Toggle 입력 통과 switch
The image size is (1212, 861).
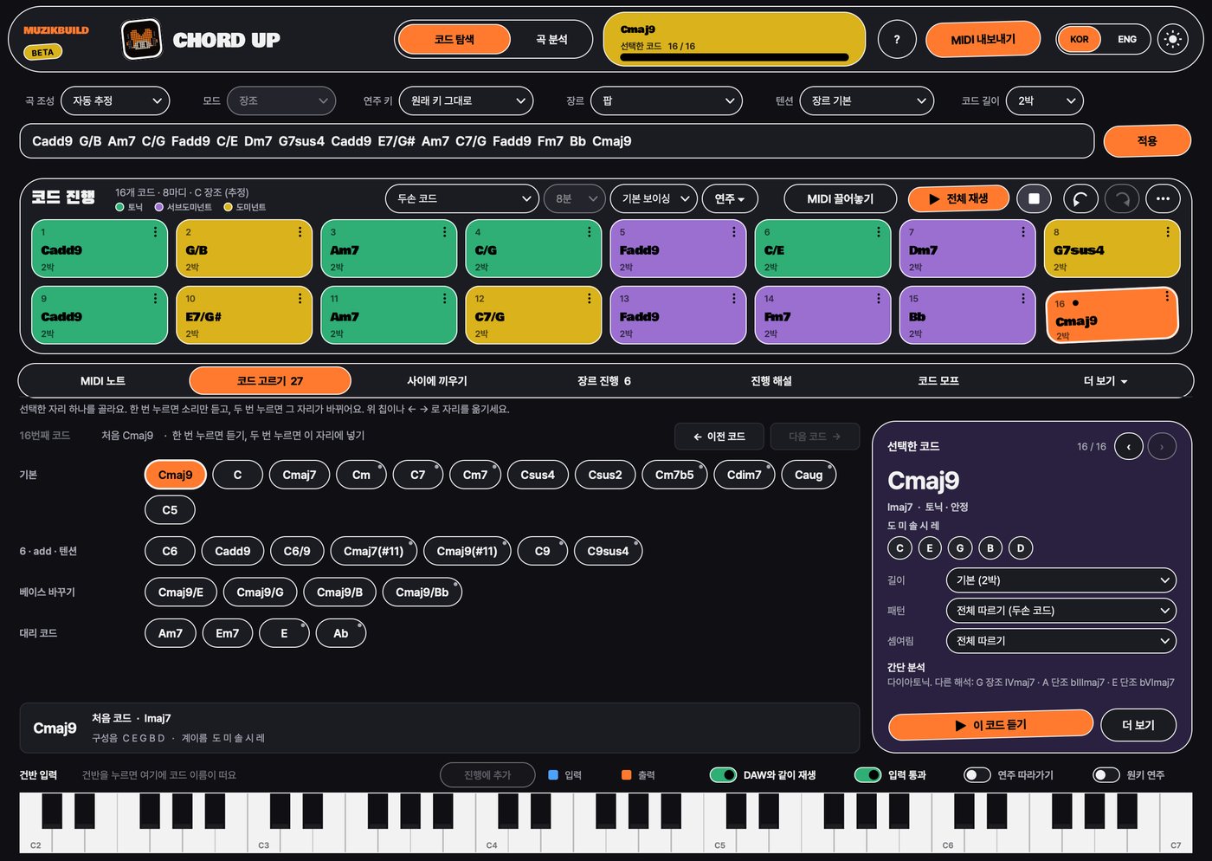(x=867, y=774)
